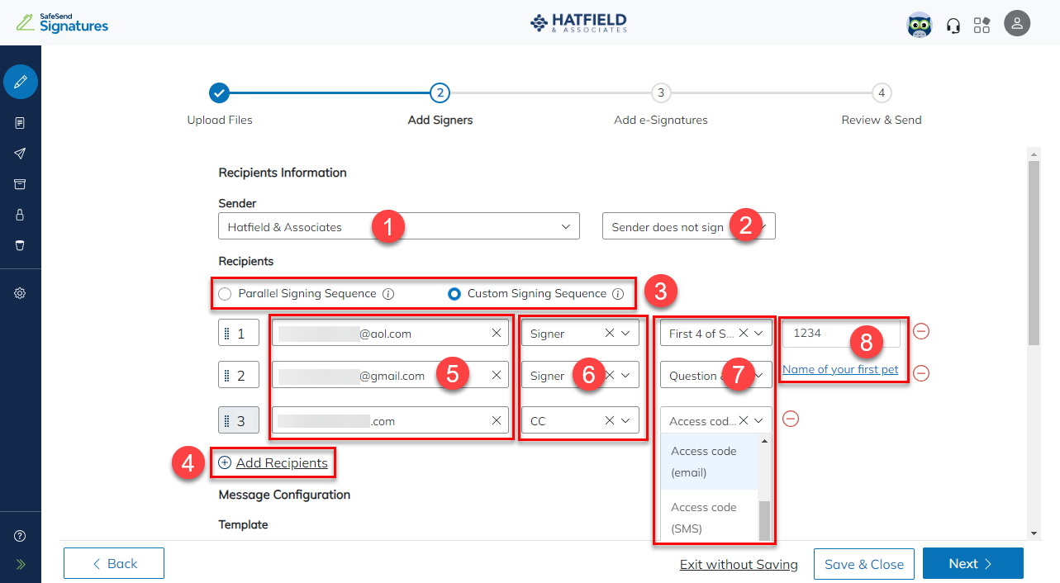Click the sent items paper plane sidebar icon
This screenshot has width=1060, height=583.
(20, 153)
